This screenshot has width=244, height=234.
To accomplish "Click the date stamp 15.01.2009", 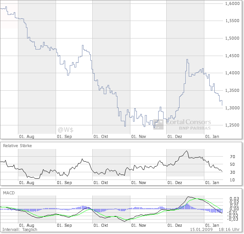I will click(x=201, y=230).
